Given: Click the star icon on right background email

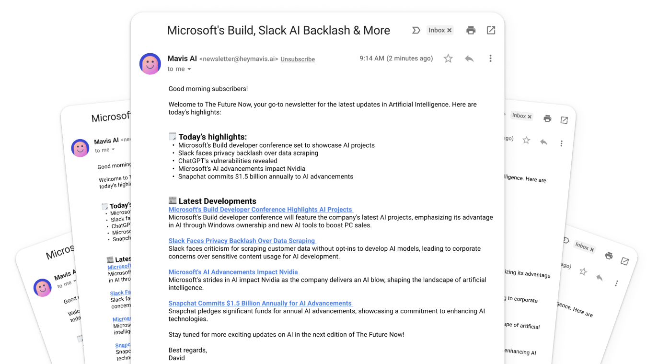Looking at the screenshot, I should point(526,140).
